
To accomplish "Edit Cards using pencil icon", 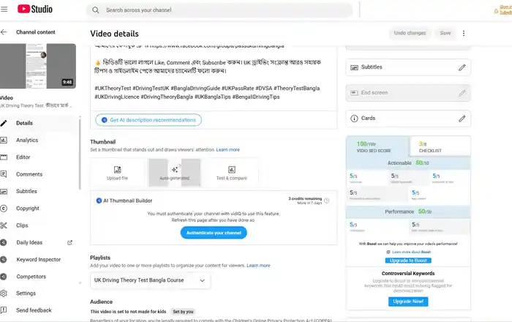I will click(462, 119).
